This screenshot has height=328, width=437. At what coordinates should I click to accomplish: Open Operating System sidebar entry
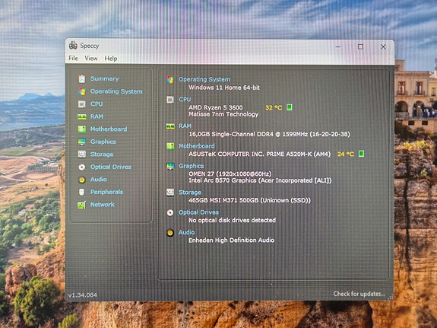116,91
